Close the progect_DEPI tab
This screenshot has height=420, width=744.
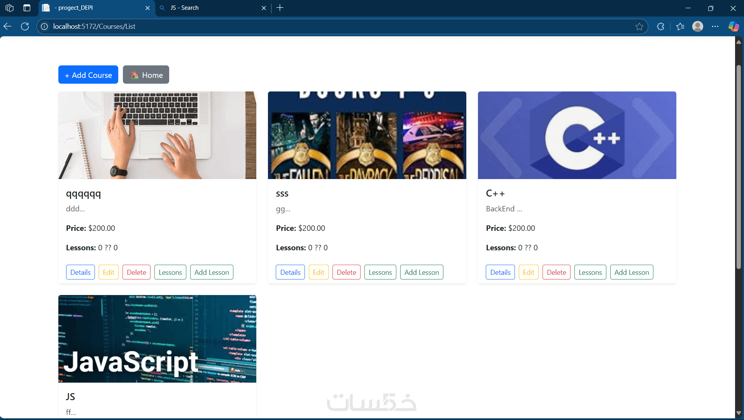(x=147, y=8)
